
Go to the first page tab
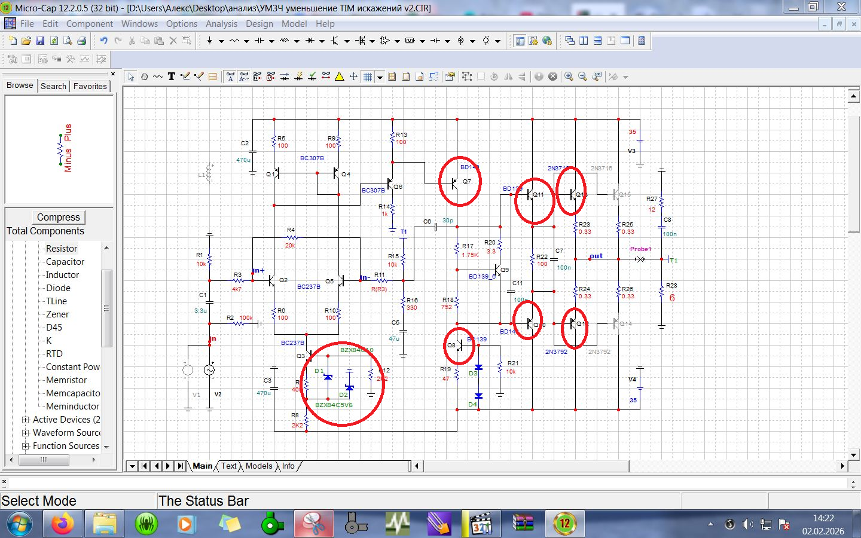click(144, 466)
